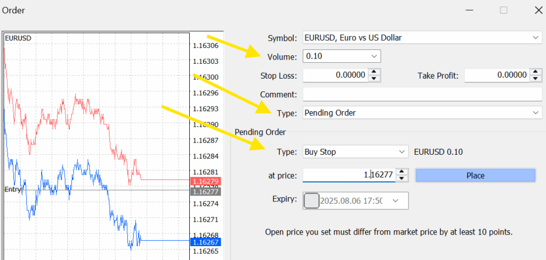Lower the at price value using down arrow
Viewport: 546px width, 260px height.
click(x=403, y=179)
